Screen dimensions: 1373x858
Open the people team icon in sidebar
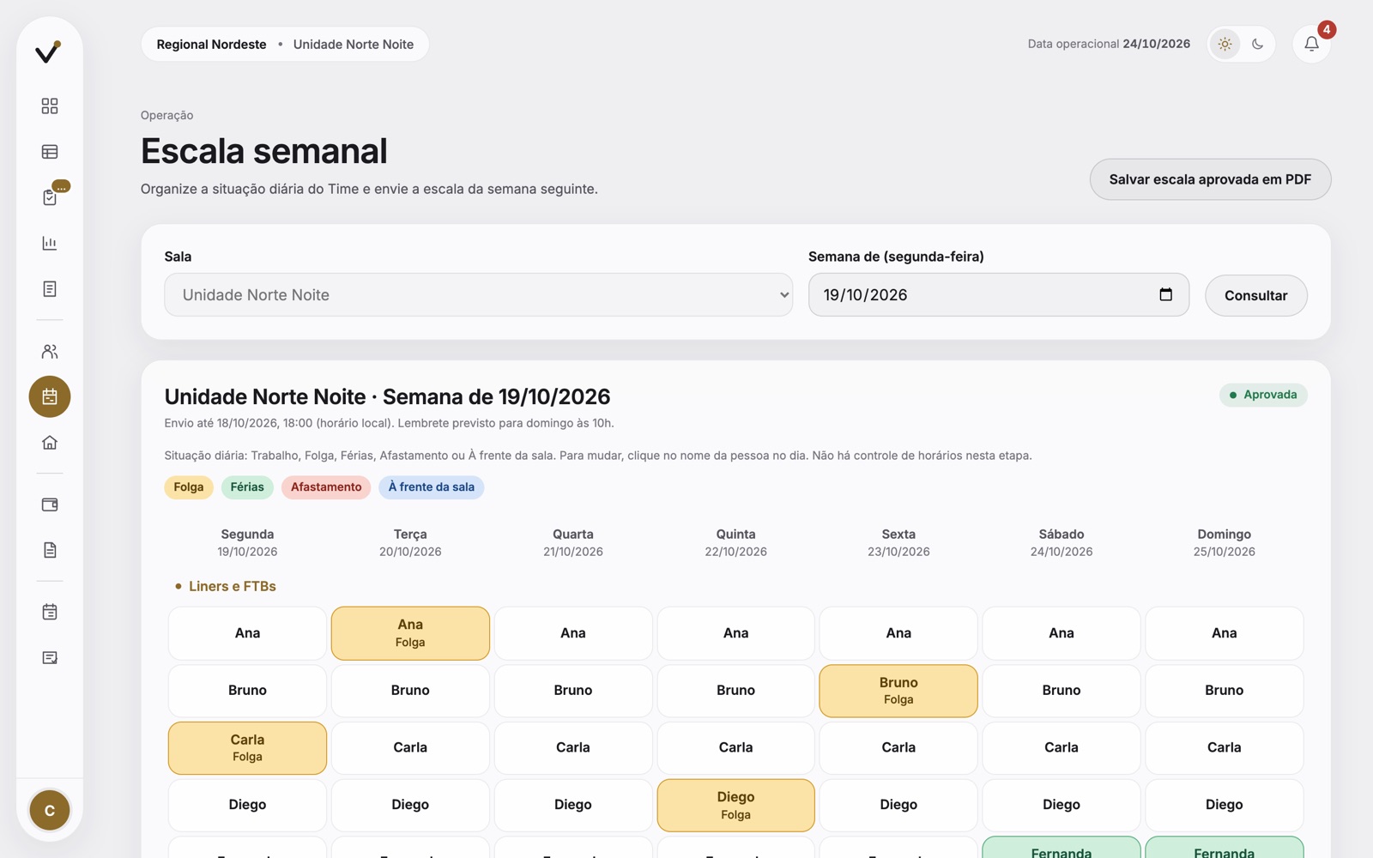click(50, 352)
